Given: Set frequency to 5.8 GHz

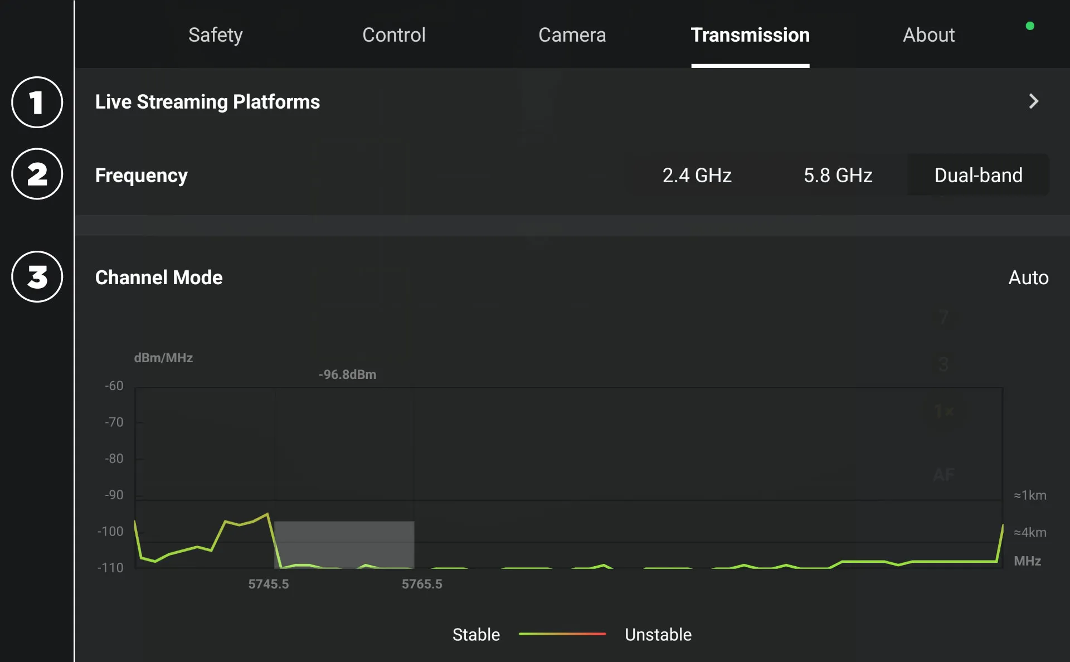Looking at the screenshot, I should pos(838,175).
